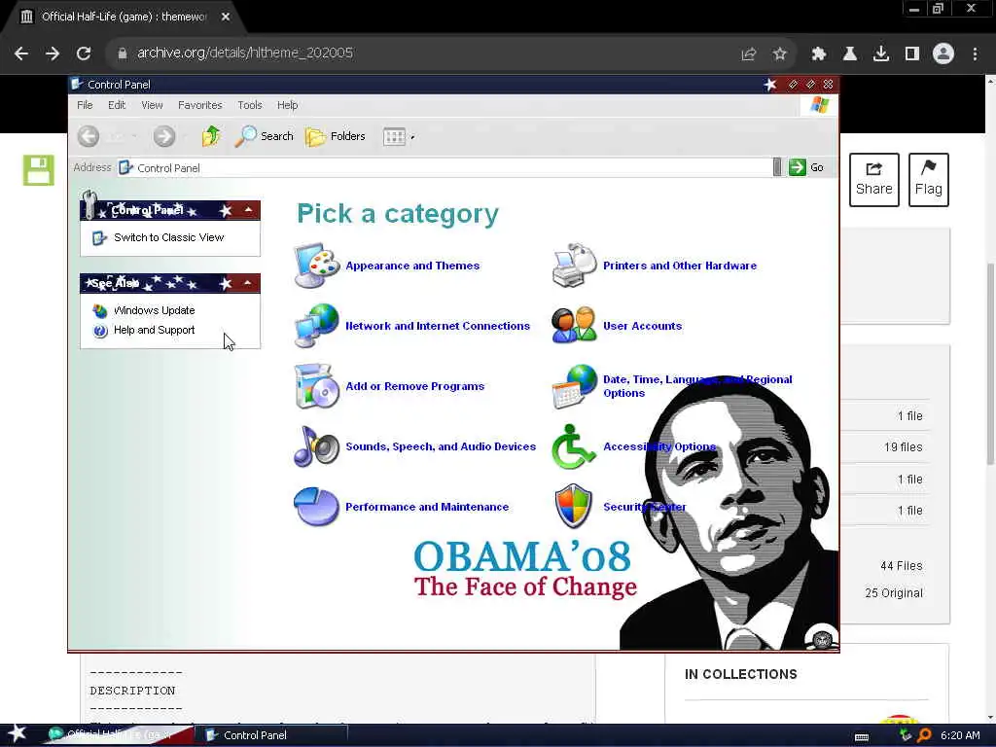Open the View menu

point(152,105)
